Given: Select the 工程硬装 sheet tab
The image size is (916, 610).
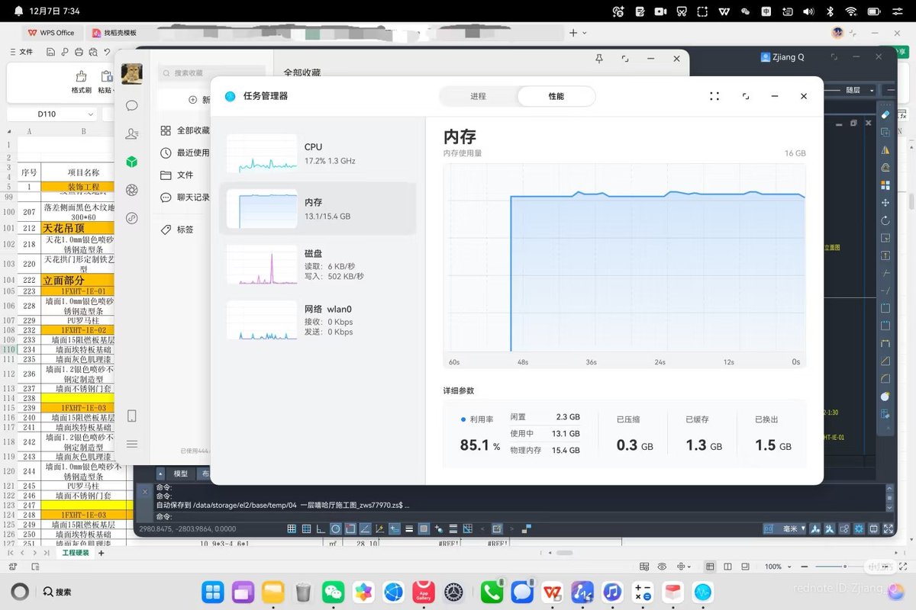Looking at the screenshot, I should coord(75,553).
